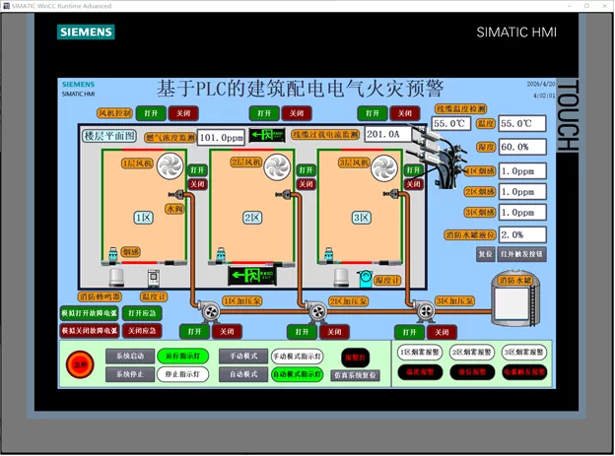This screenshot has height=456, width=615.
Task: Click the 打开 button beside the 3层风机 fan
Action: point(414,169)
